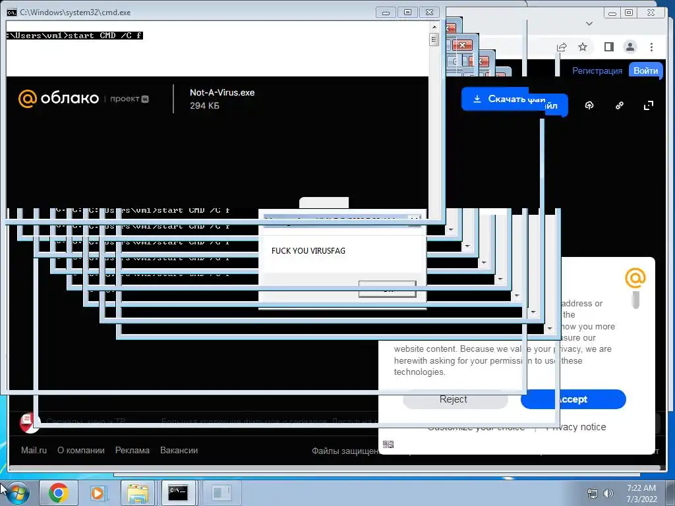
Task: Click the volume speaker tray icon
Action: coord(608,493)
